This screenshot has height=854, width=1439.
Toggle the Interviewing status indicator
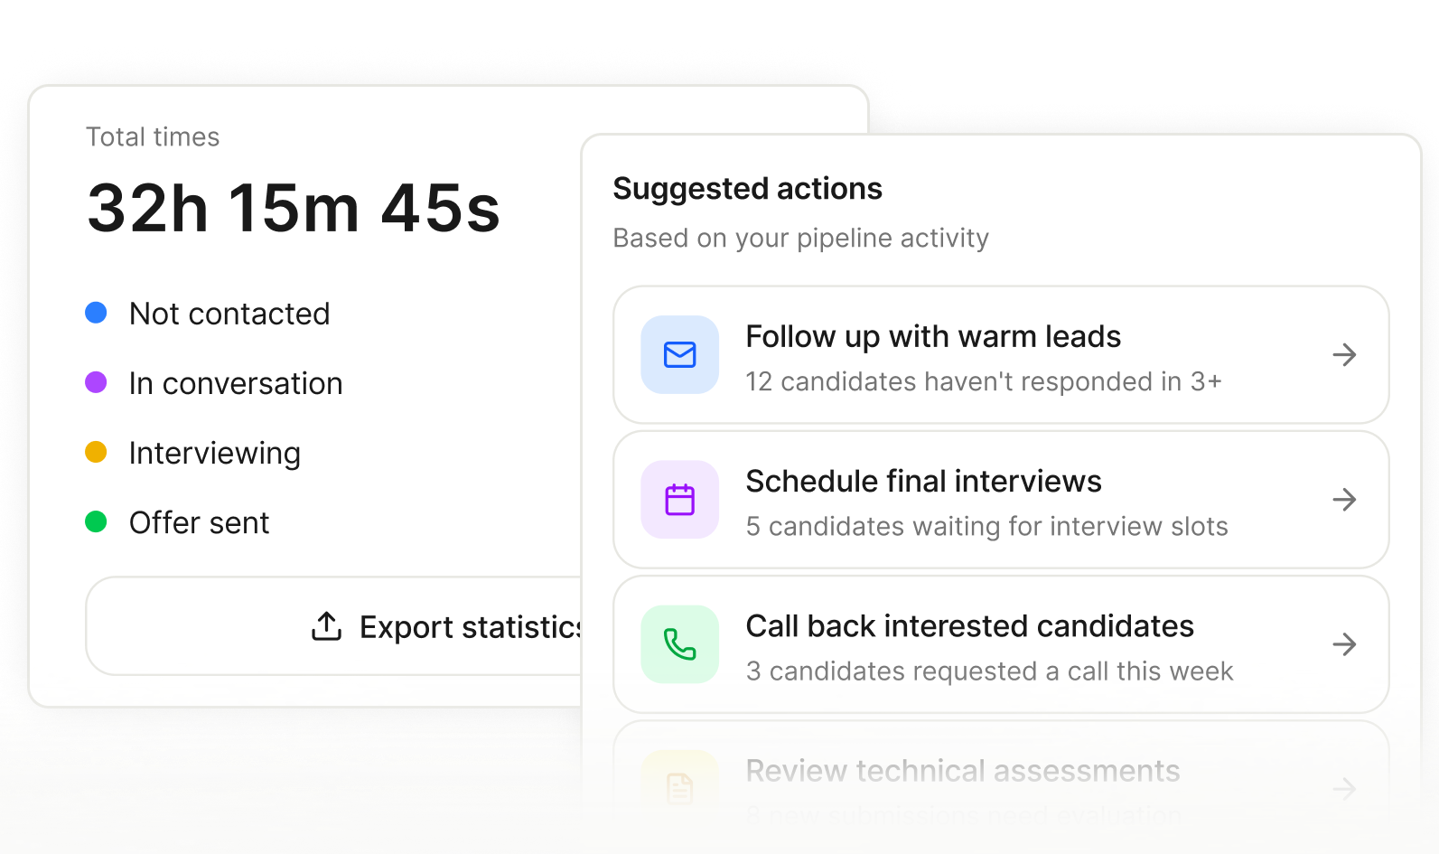click(98, 452)
